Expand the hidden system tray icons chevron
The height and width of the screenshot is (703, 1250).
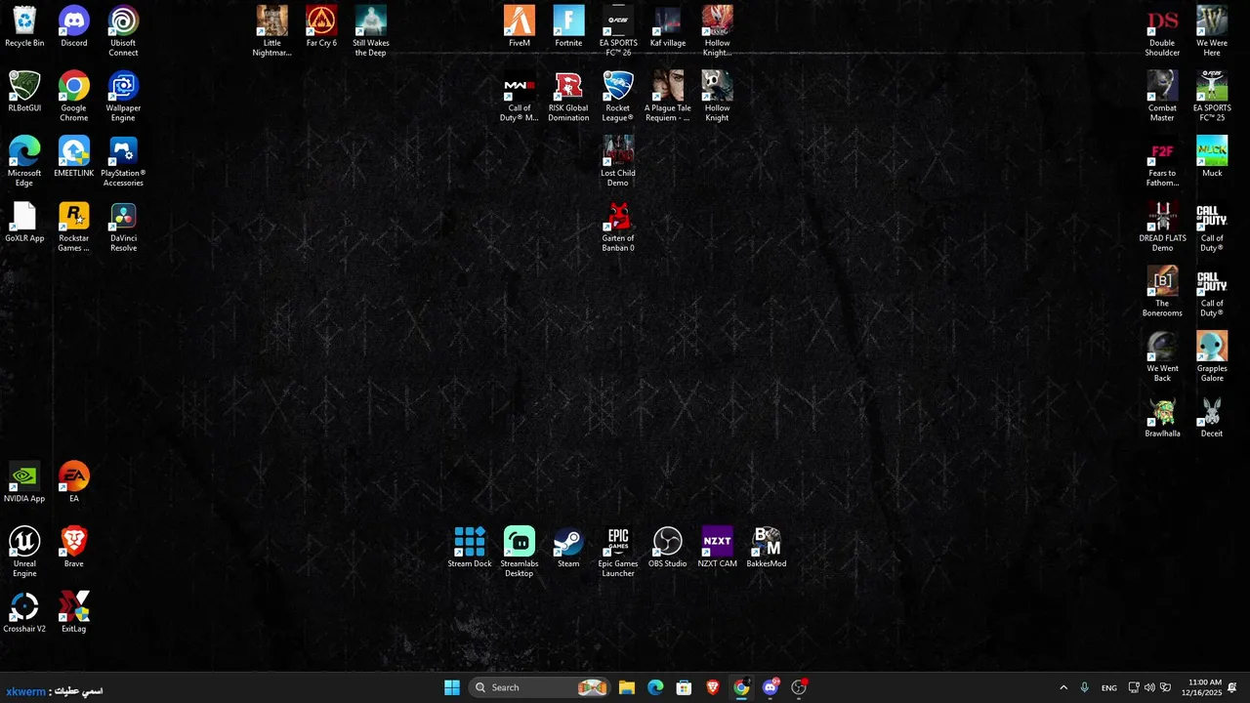(x=1063, y=687)
